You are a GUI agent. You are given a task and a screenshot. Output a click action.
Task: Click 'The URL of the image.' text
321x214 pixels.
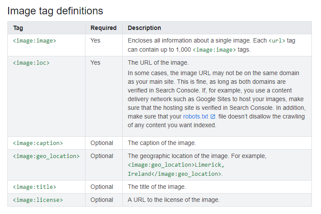158,63
